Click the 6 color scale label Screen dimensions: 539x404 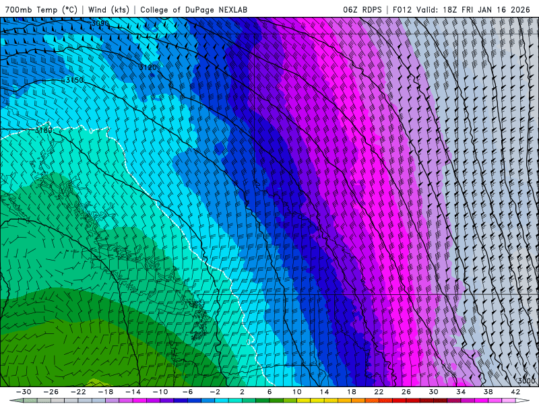pos(269,392)
